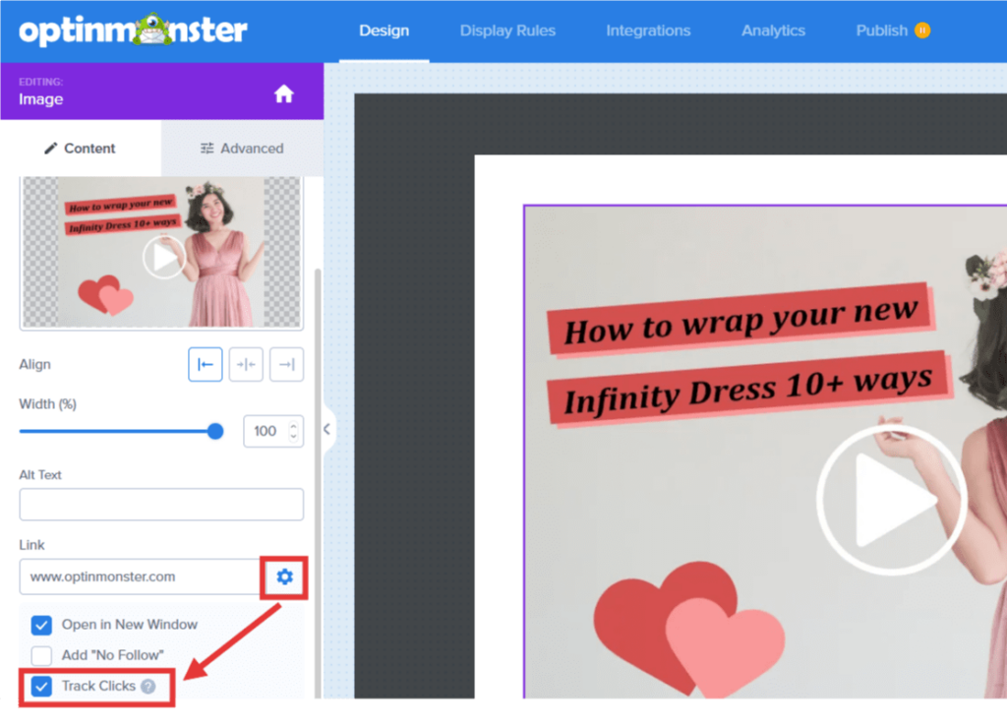Open the Analytics tab
This screenshot has width=1007, height=728.
pos(773,30)
